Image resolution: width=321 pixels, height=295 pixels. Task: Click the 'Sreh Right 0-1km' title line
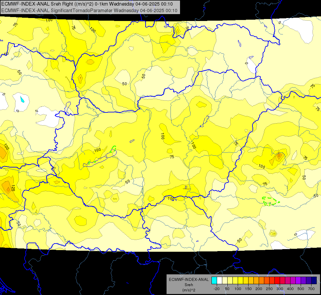[87, 4]
